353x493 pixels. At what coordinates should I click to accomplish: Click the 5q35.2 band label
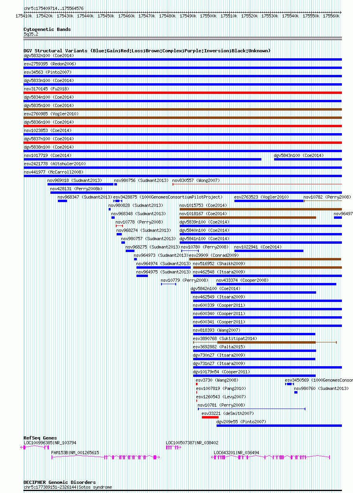[31, 34]
